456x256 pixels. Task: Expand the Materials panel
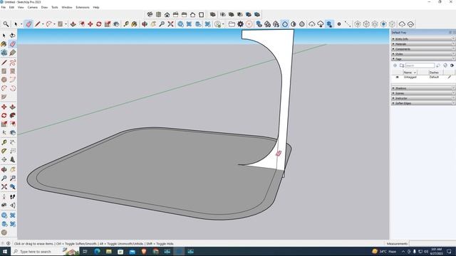(x=423, y=44)
